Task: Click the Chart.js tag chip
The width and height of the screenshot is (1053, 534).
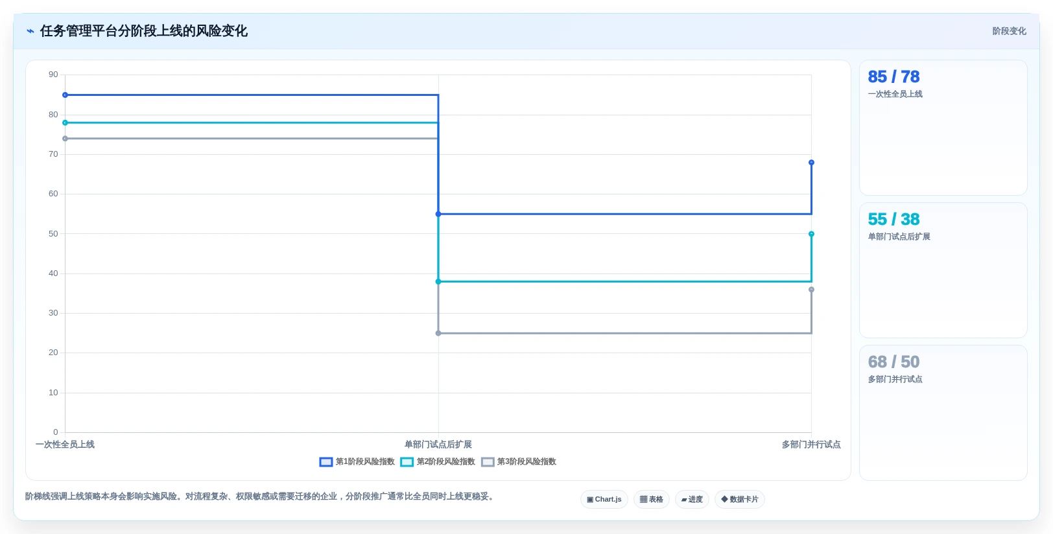Action: [x=604, y=500]
